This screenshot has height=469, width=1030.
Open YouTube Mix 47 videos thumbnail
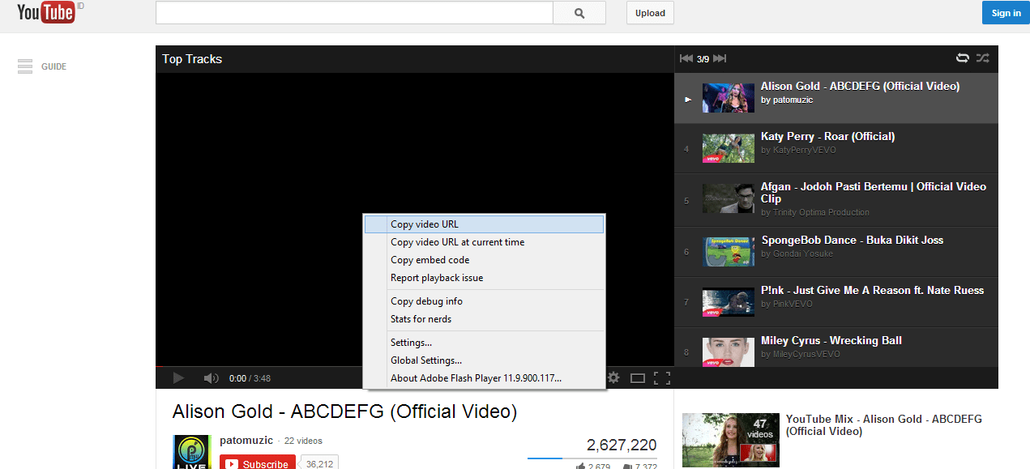(730, 440)
